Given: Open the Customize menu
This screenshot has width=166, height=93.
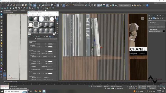Looking at the screenshot, I should [60, 3].
